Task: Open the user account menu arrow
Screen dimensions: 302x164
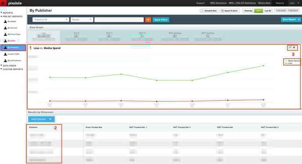Action: click(x=298, y=3)
